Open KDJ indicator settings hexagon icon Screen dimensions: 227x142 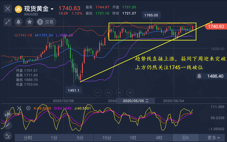pos(28,108)
